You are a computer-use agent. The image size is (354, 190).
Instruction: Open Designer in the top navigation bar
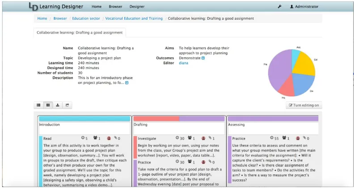point(137,7)
